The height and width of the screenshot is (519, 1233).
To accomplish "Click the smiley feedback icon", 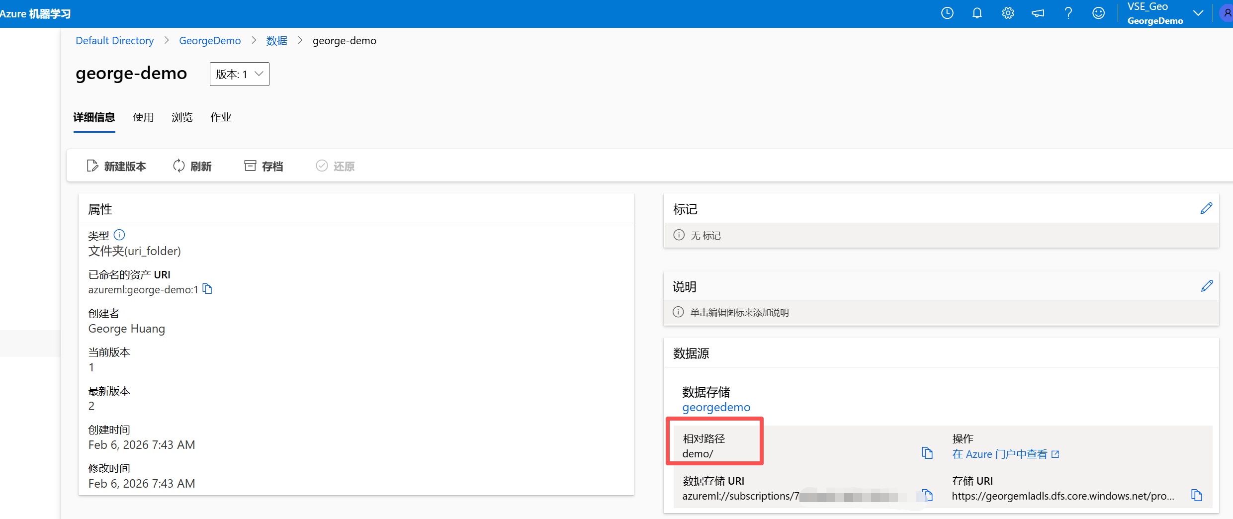I will 1098,13.
